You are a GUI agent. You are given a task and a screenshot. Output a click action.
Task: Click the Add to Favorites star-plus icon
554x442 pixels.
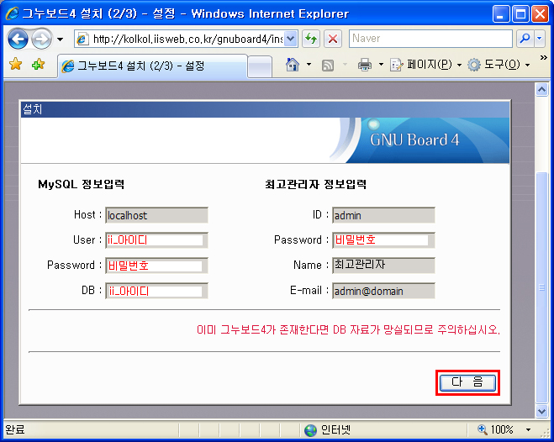[38, 65]
